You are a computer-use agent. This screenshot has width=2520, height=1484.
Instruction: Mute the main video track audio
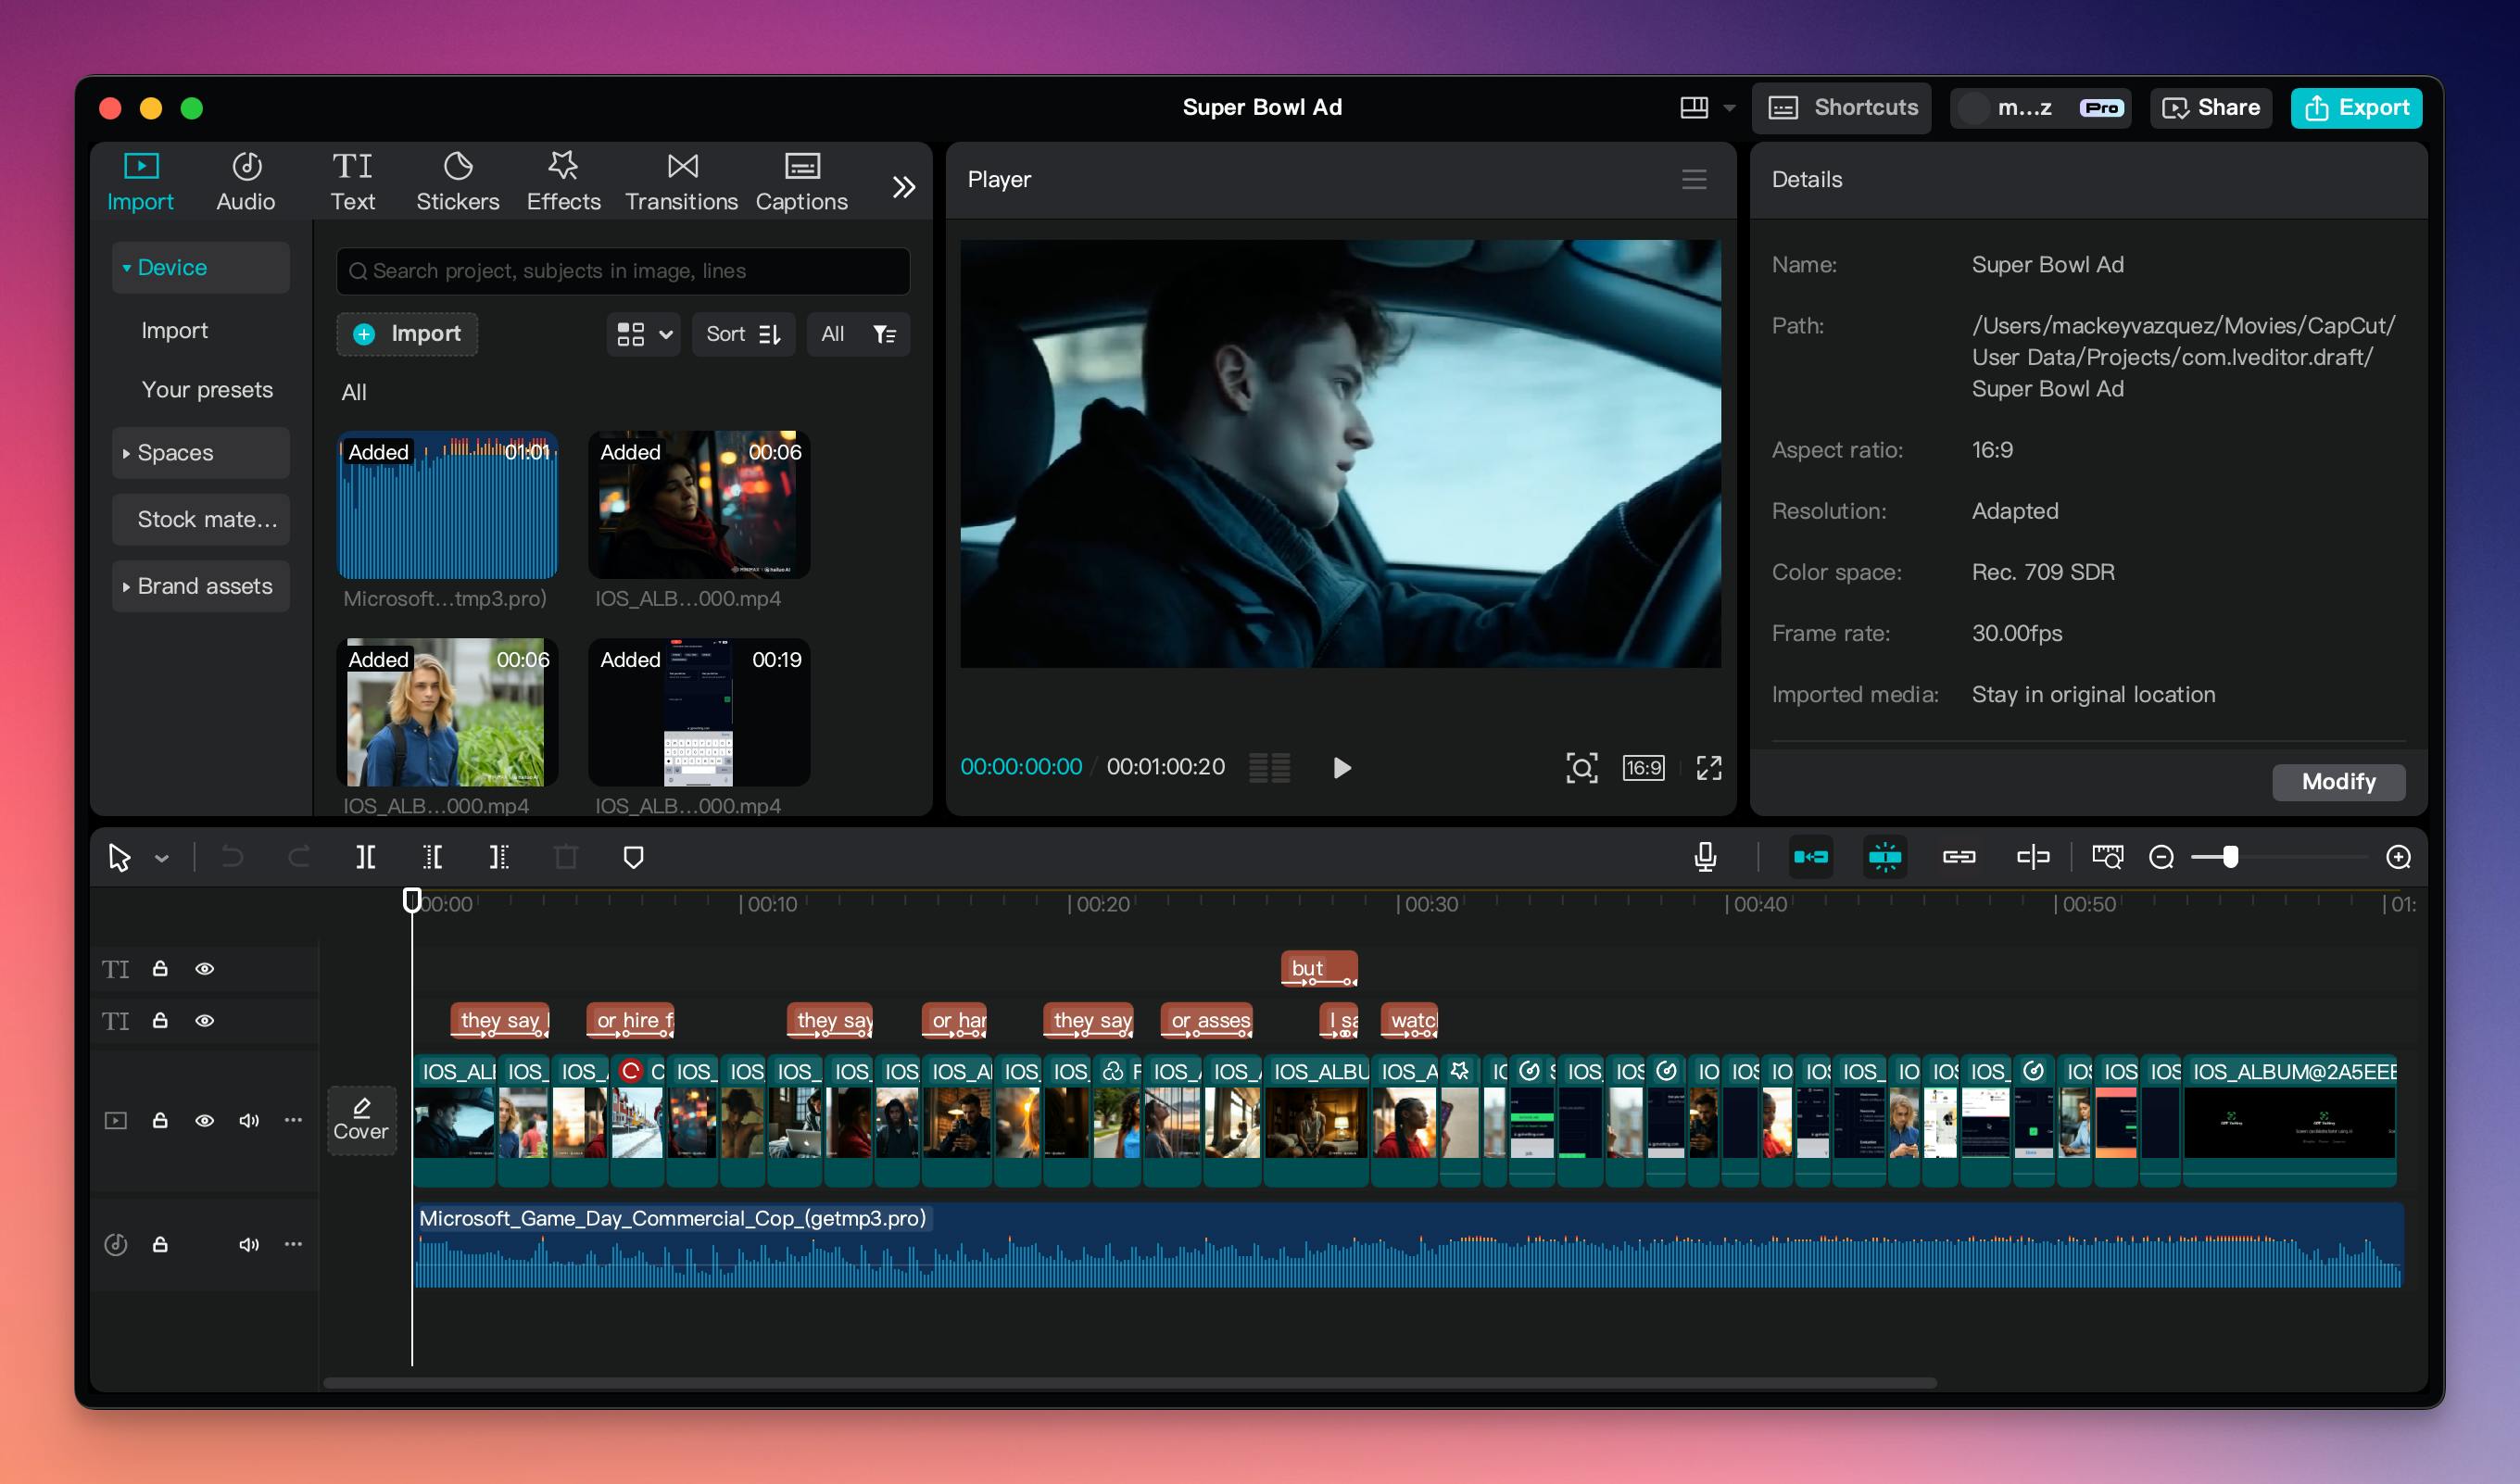click(x=249, y=1120)
